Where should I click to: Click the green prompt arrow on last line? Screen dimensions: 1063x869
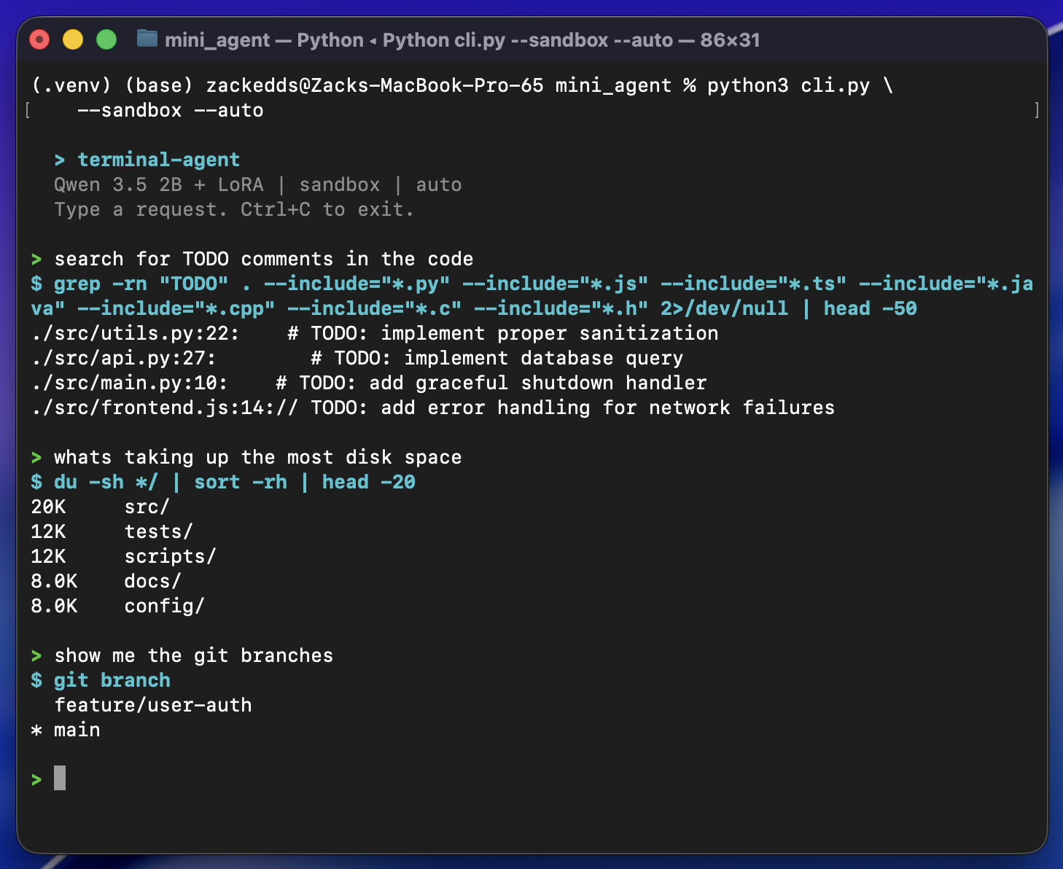[35, 778]
